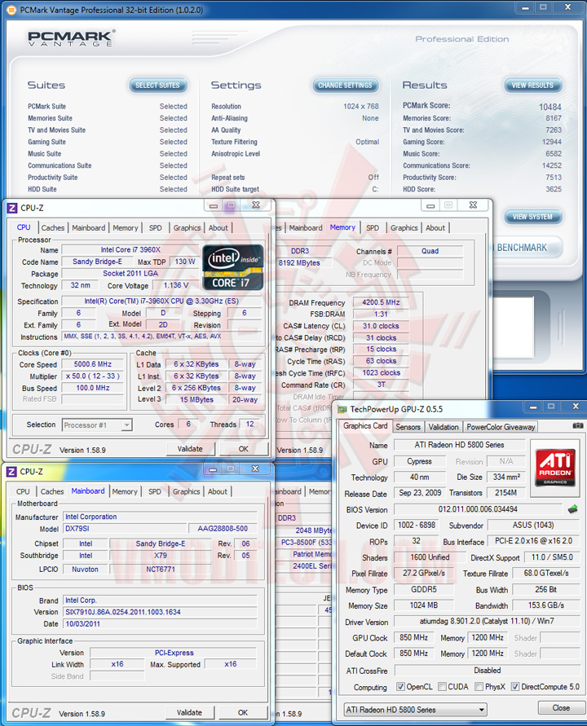The width and height of the screenshot is (587, 726).
Task: Click the ATI Radeon logo in GPU-Z
Action: (555, 467)
